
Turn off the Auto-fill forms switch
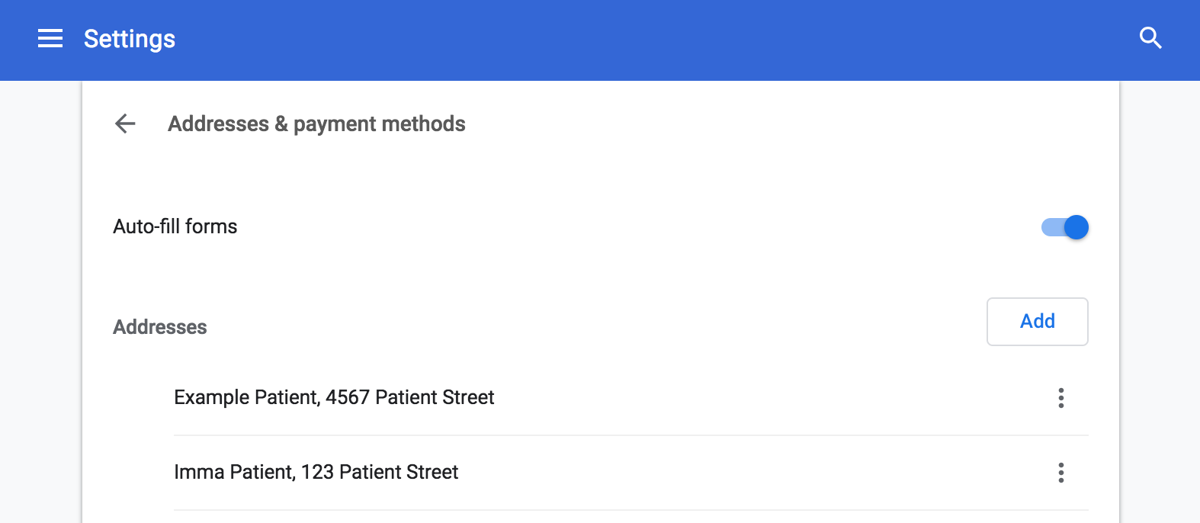[1075, 227]
